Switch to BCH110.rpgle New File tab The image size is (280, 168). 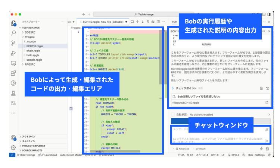click(103, 22)
